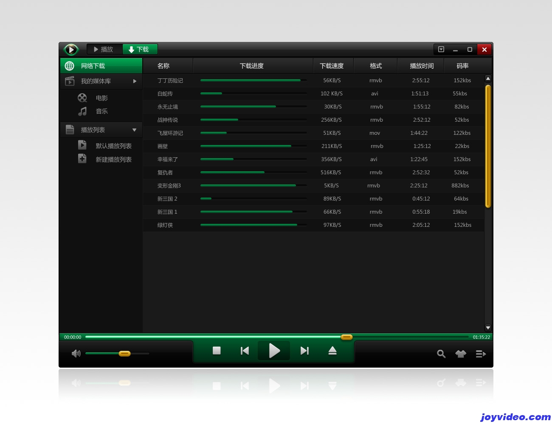Click the document icon beside 播放列表
Screen dimensions: 552x424
(x=70, y=130)
